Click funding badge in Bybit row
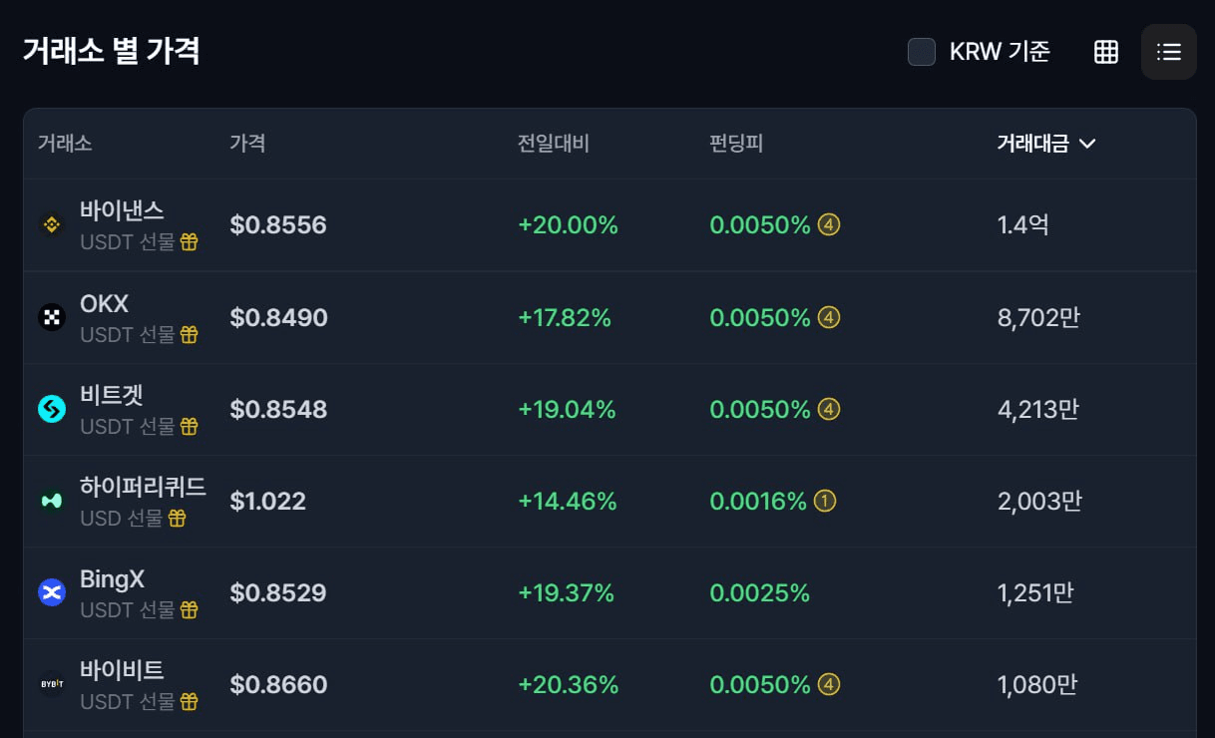 click(828, 684)
